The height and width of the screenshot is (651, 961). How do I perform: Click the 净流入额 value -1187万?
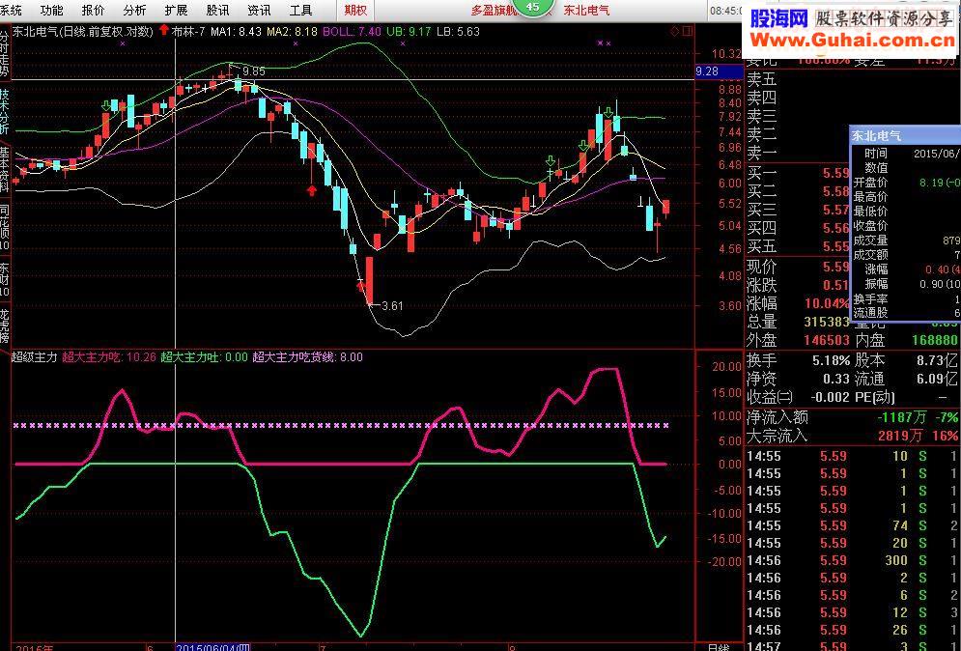click(x=901, y=417)
